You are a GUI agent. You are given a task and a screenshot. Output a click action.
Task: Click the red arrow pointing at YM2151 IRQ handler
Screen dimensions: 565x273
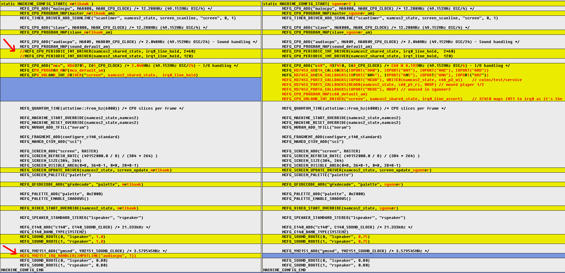coord(10,250)
